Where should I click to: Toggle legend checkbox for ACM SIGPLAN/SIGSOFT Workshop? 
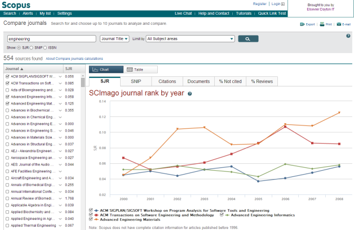pos(91,210)
